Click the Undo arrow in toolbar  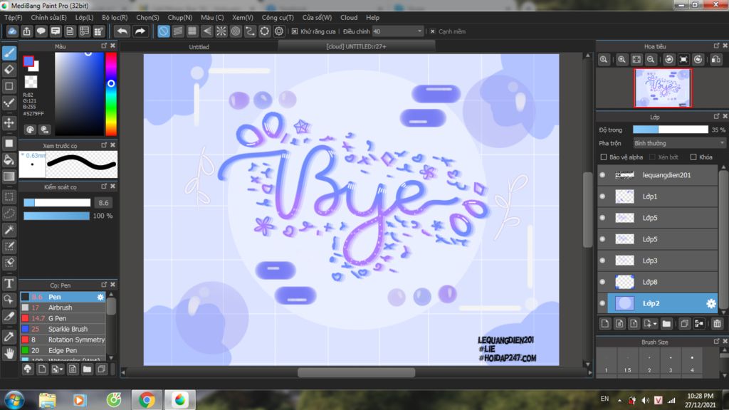coord(122,31)
